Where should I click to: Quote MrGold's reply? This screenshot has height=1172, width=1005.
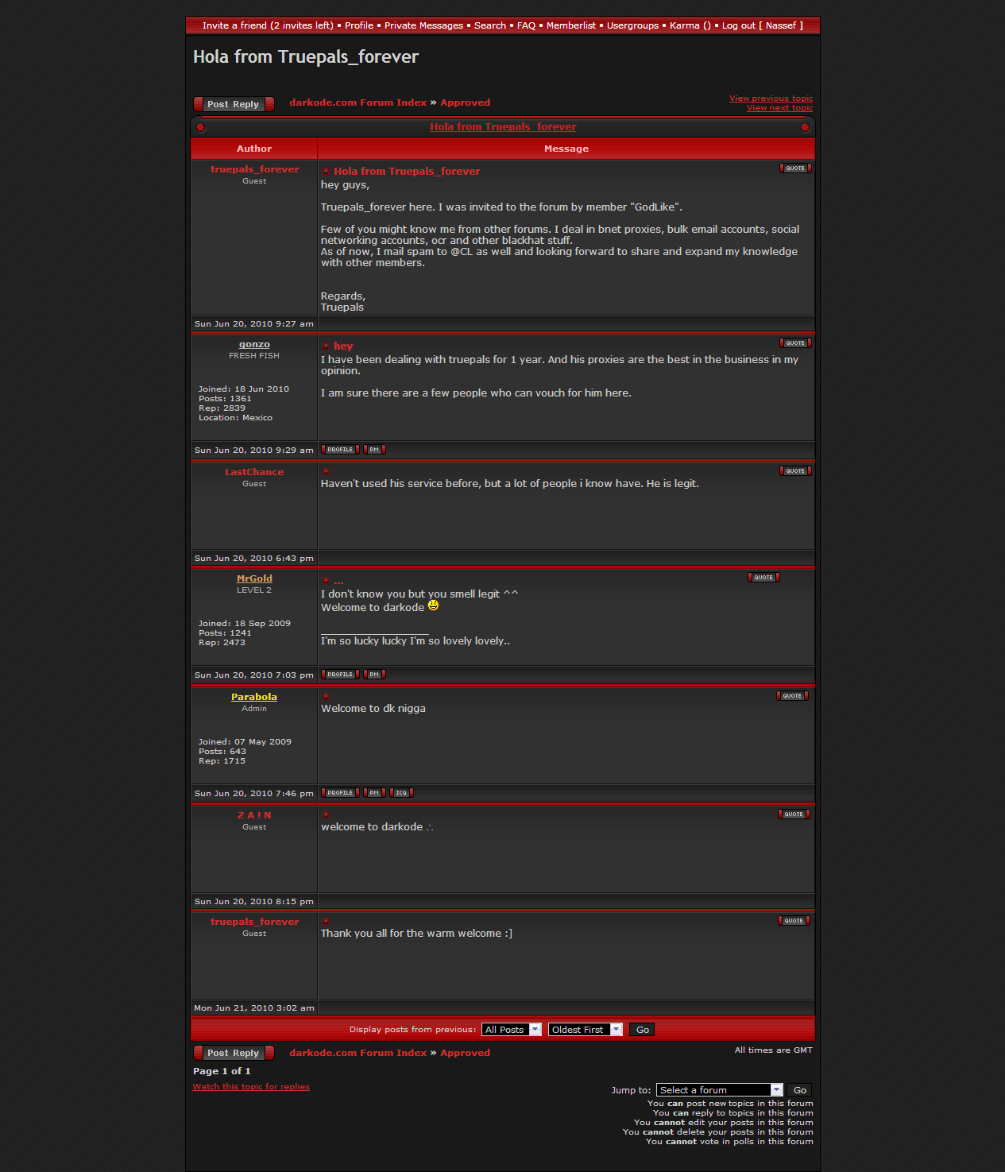coord(763,578)
